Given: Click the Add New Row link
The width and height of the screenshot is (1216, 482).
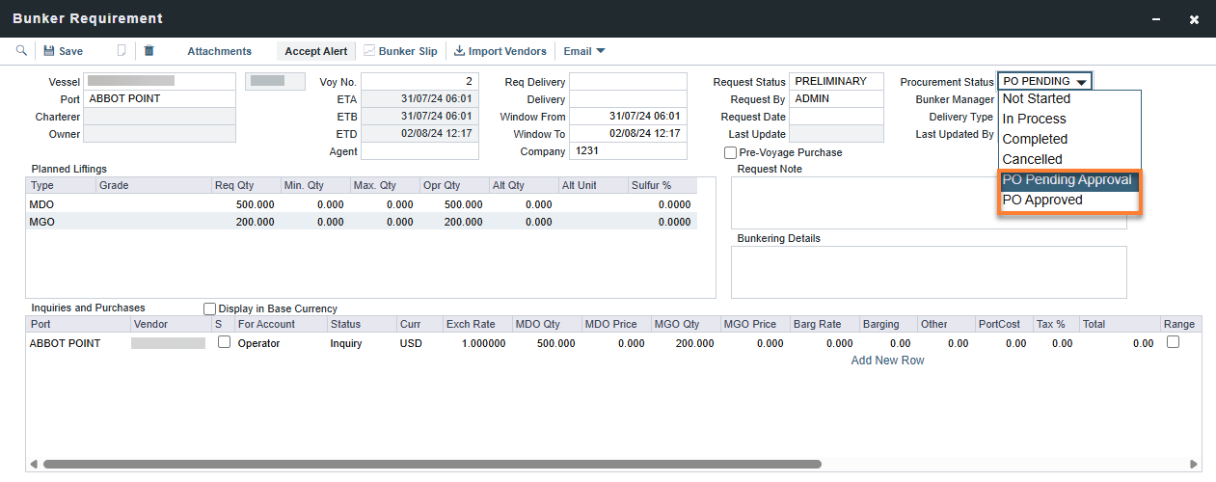Looking at the screenshot, I should point(887,360).
